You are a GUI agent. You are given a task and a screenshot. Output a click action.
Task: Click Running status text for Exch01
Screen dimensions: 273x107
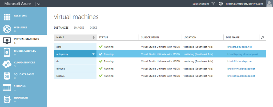(109, 76)
